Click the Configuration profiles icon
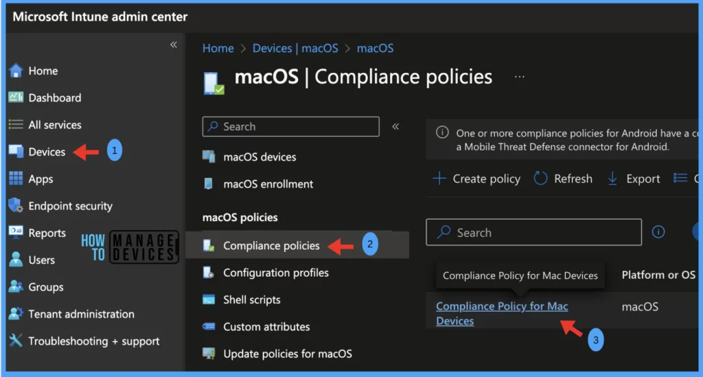Image resolution: width=703 pixels, height=377 pixels. [x=209, y=272]
